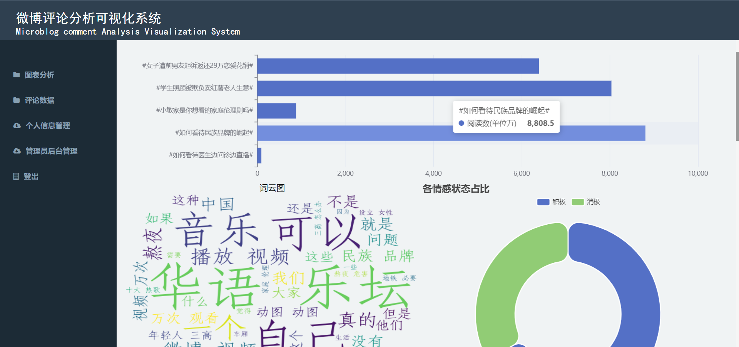Click the word 播放 in word cloud
Viewport: 739px width, 347px height.
(x=212, y=257)
